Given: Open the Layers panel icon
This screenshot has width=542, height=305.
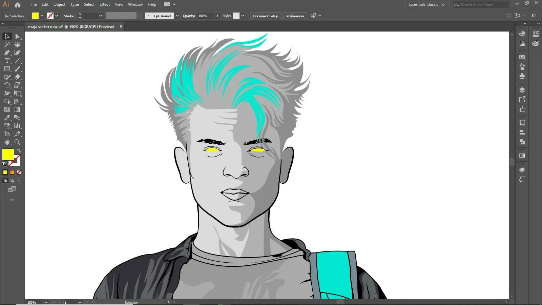Looking at the screenshot, I should (x=522, y=90).
